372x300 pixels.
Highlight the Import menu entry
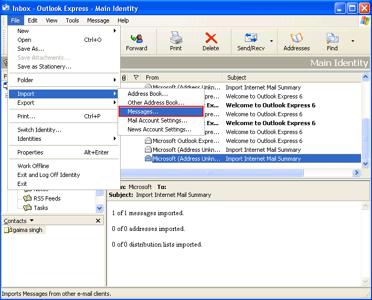click(63, 94)
